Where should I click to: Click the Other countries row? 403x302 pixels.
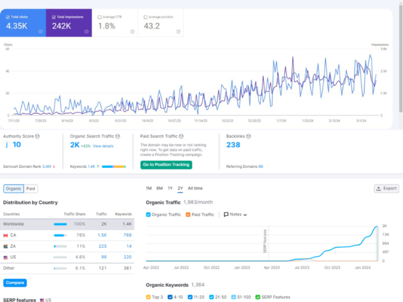tap(67, 268)
